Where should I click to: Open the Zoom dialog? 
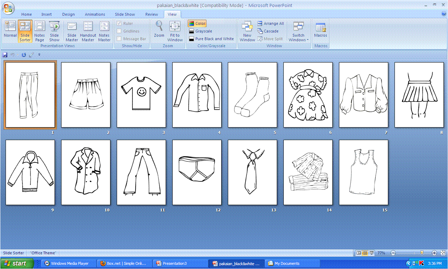point(159,30)
